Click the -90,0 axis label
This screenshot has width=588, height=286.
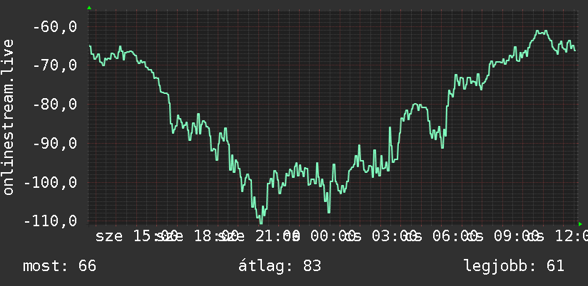55,143
